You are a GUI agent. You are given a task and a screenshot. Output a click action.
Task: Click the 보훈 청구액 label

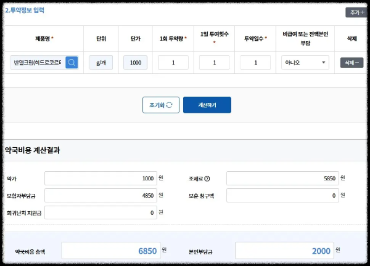[201, 196]
